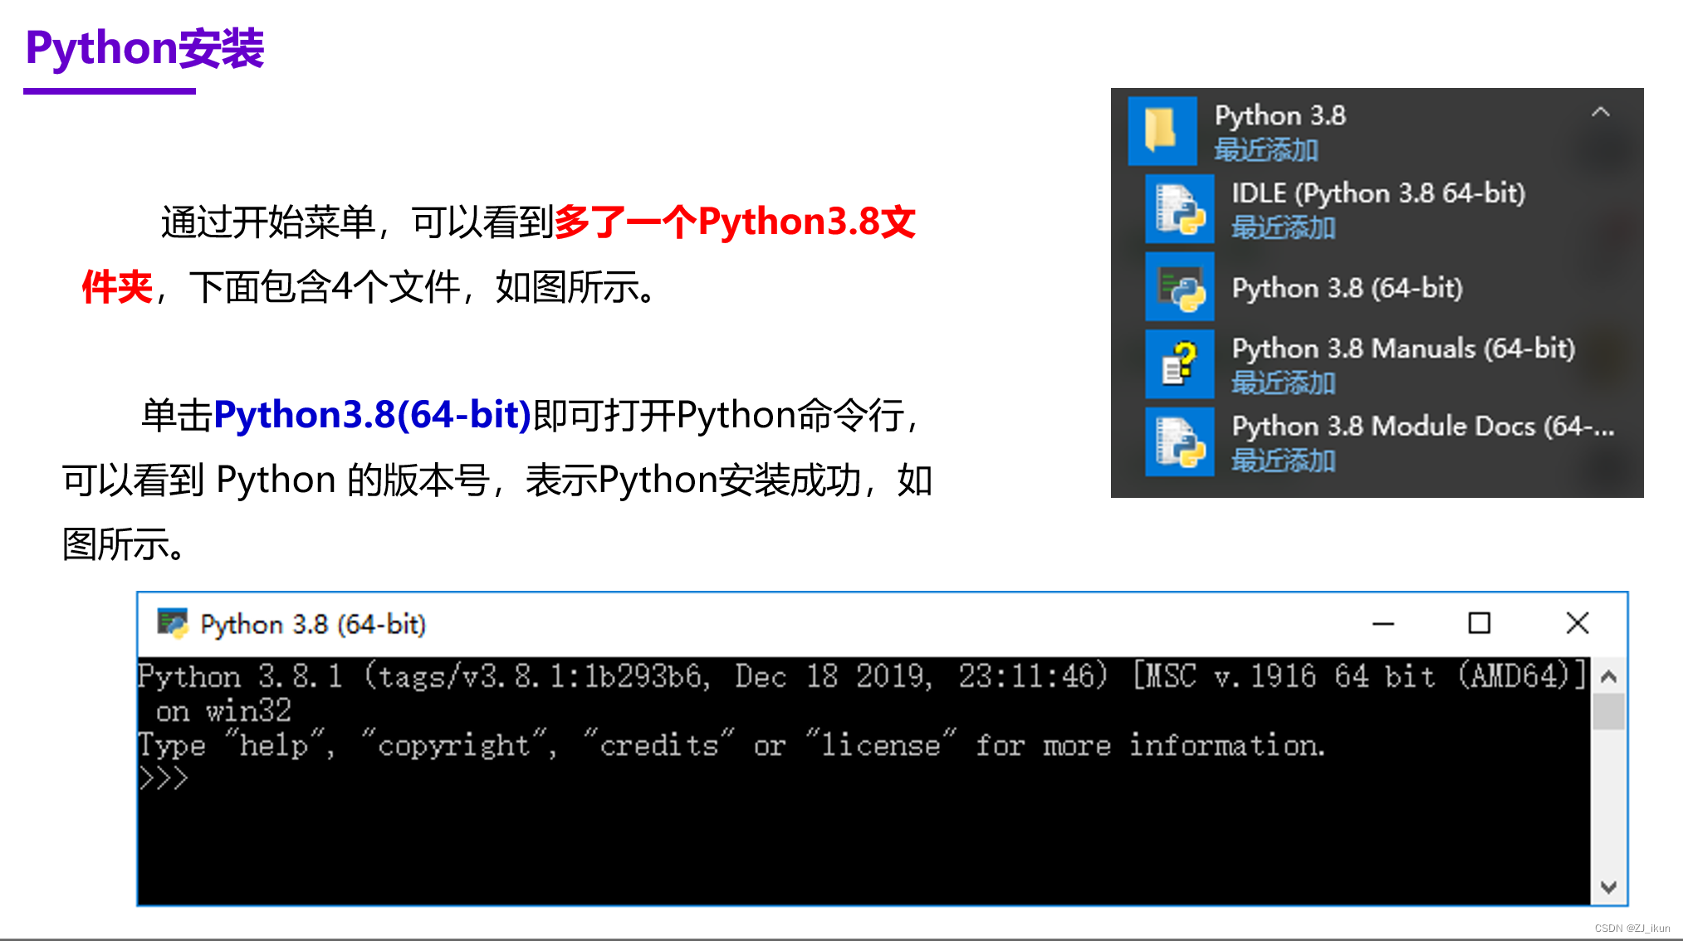Click the 'Python 3.8 (64-bit)' console title text
Image resolution: width=1683 pixels, height=941 pixels.
(x=313, y=624)
